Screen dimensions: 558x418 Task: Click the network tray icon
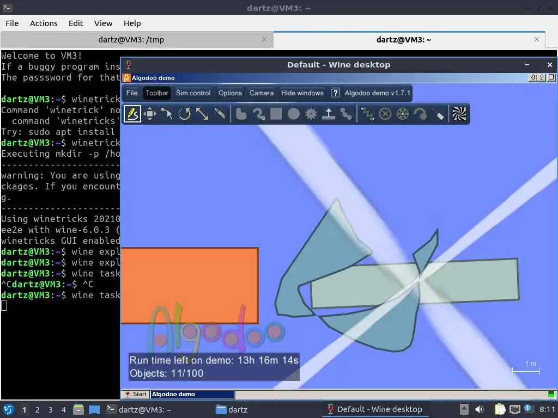coord(515,409)
